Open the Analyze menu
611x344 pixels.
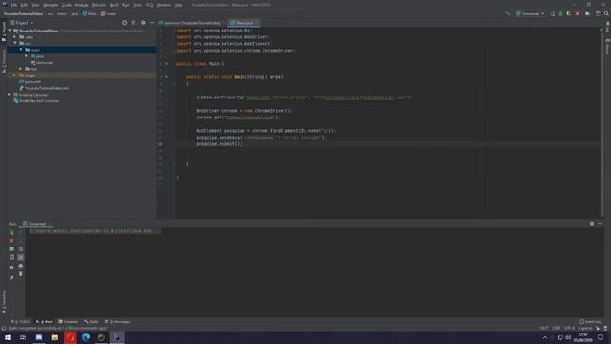(81, 5)
